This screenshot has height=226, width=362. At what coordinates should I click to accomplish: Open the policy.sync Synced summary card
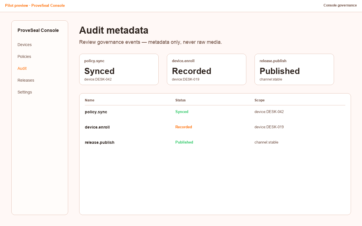[x=119, y=69]
